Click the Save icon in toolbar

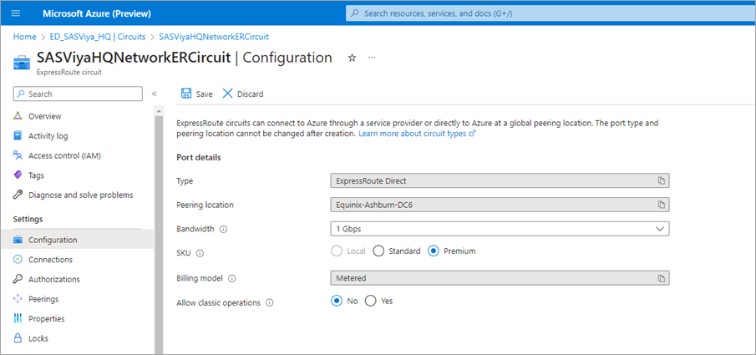pos(185,94)
